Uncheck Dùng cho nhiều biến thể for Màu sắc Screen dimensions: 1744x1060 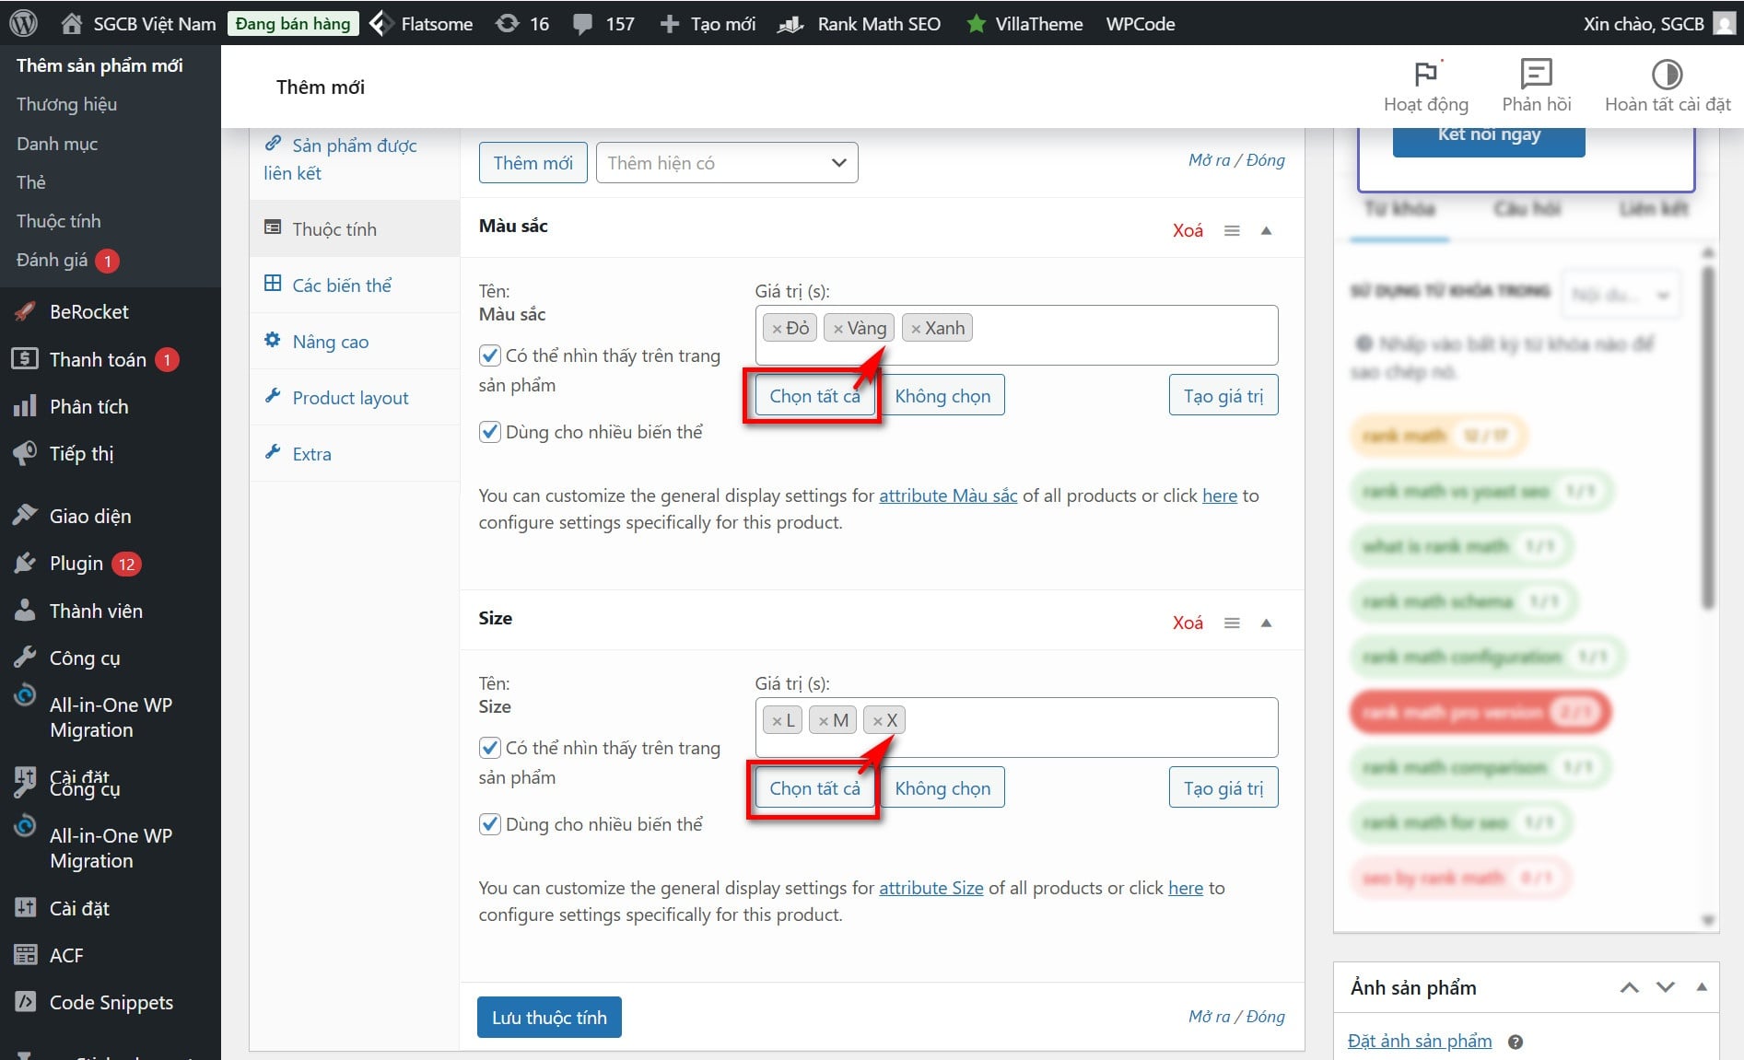pyautogui.click(x=490, y=432)
